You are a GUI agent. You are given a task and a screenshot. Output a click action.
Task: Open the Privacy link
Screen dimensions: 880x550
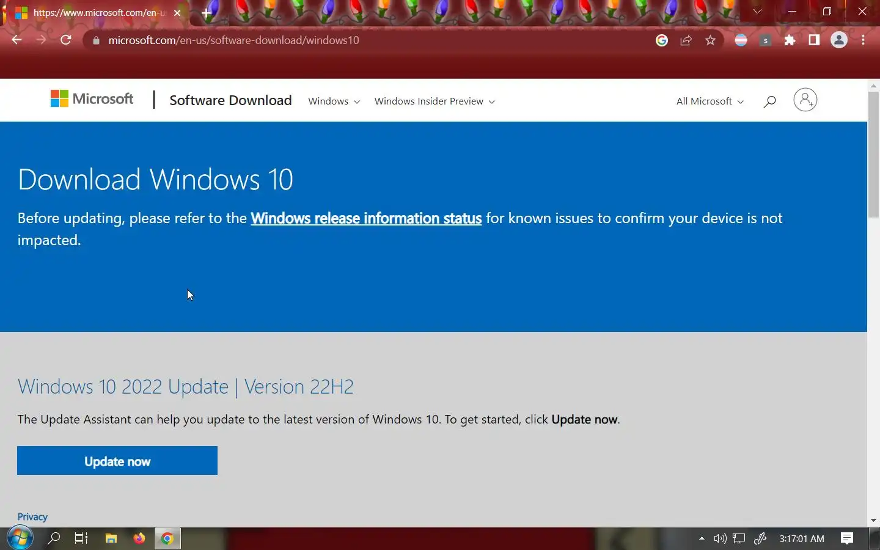coord(32,517)
